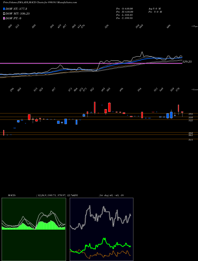This screenshot has width=198, height=261.
Task: Click the tops label '606' above price chart
Action: 169,26
